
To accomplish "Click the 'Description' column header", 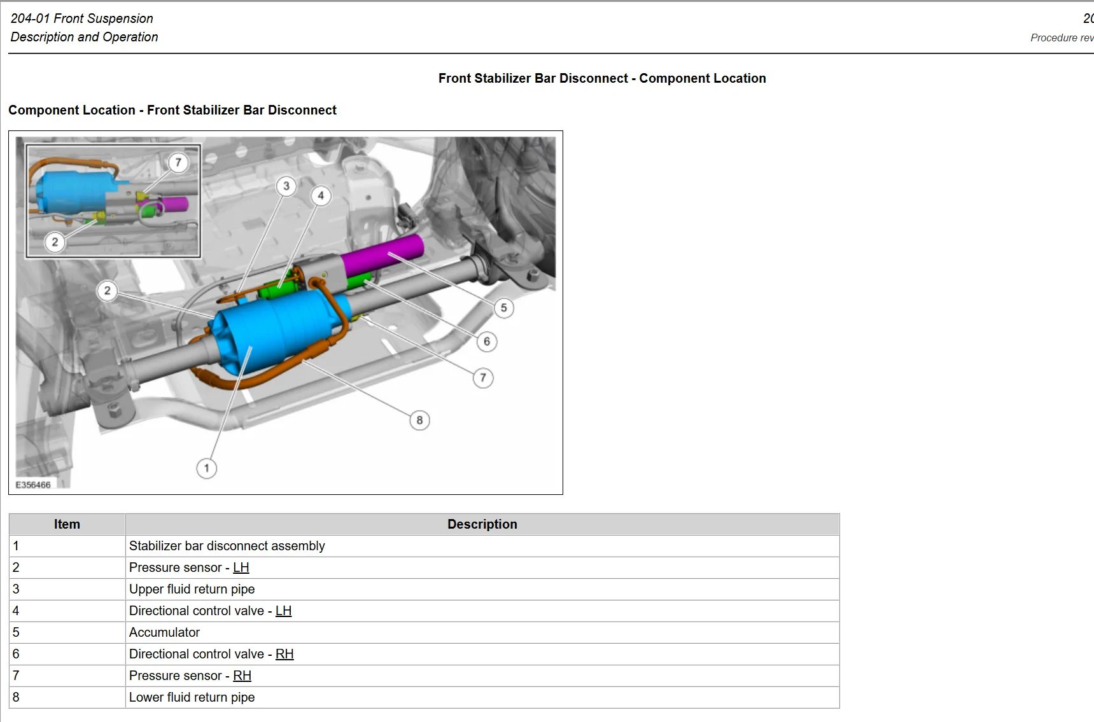I will point(482,524).
